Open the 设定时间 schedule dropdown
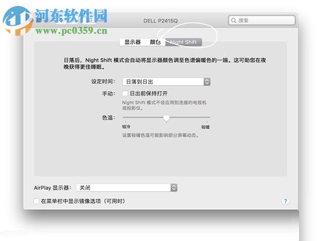321x241 pixels. coord(166,82)
